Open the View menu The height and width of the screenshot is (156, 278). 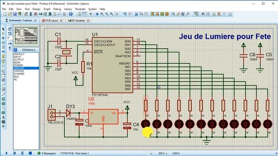pos(19,9)
